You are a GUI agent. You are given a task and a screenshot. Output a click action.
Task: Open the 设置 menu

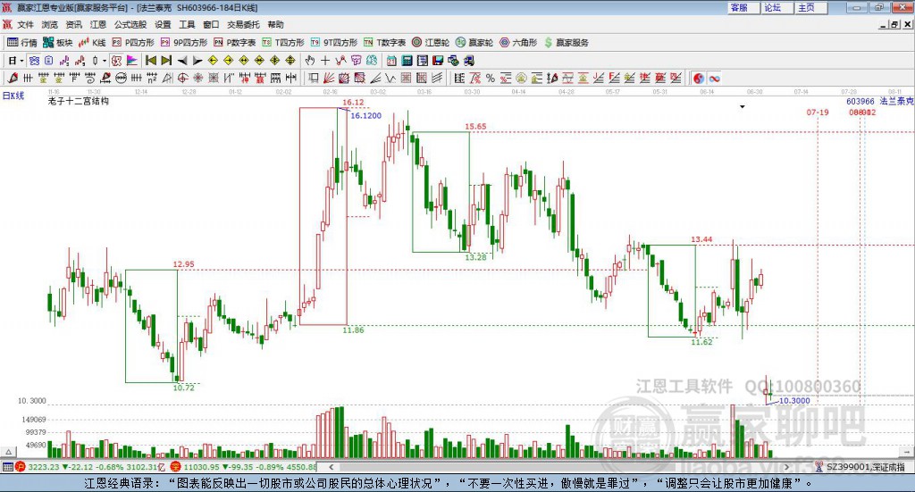click(163, 24)
